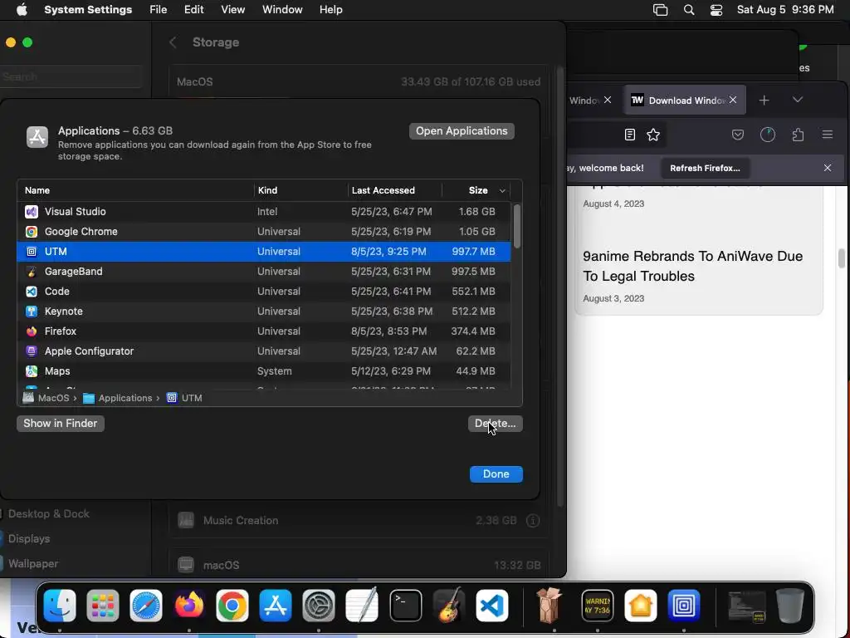850x638 pixels.
Task: Select the Code row in list
Action: tap(263, 292)
